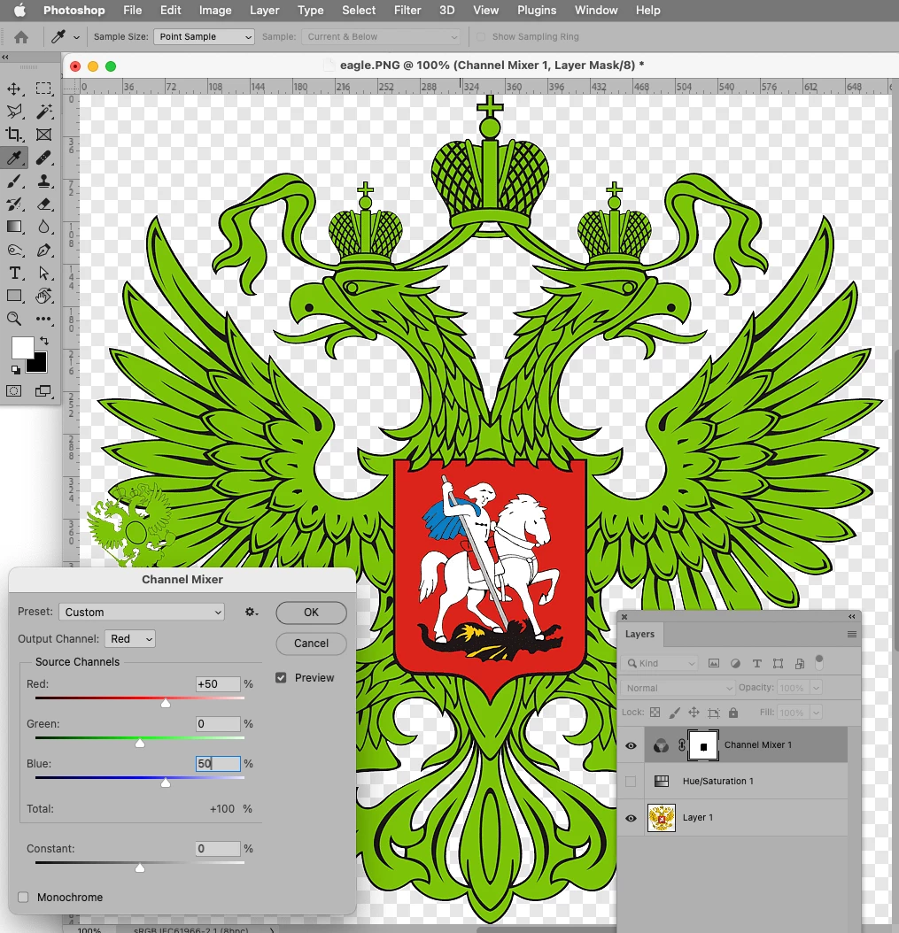Screen dimensions: 899x933
Task: Filter layers by type layer
Action: point(756,663)
